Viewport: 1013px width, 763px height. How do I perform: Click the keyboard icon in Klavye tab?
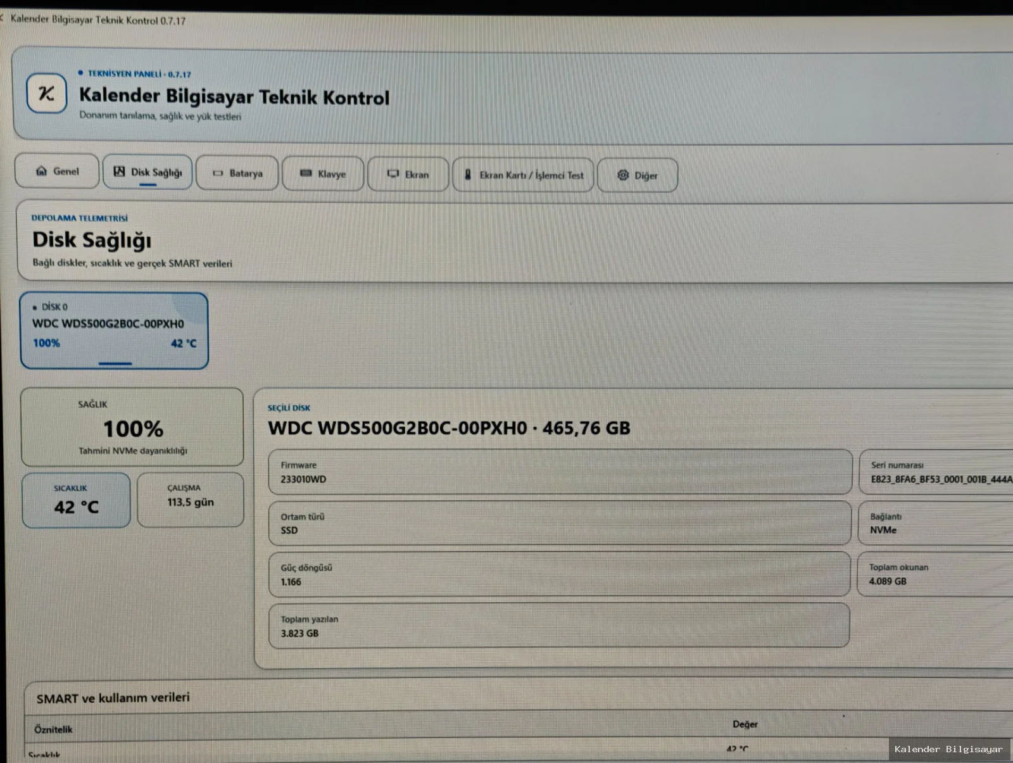pos(306,173)
